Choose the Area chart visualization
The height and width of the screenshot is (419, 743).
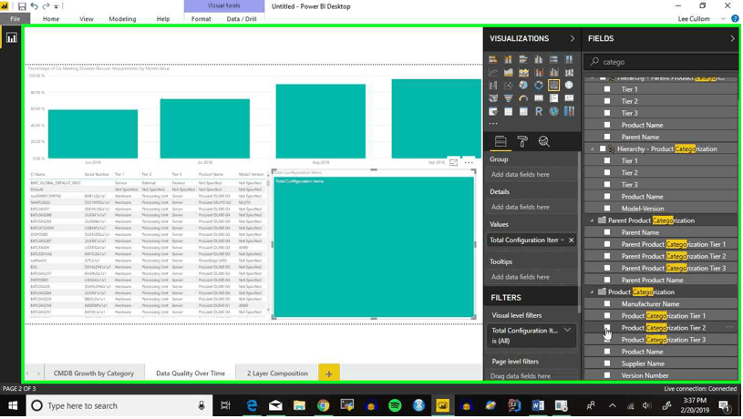click(508, 73)
